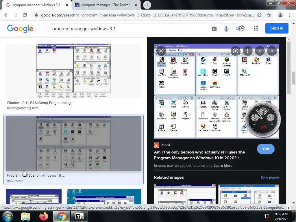Click the search query input field
This screenshot has width=296, height=222.
[130, 29]
